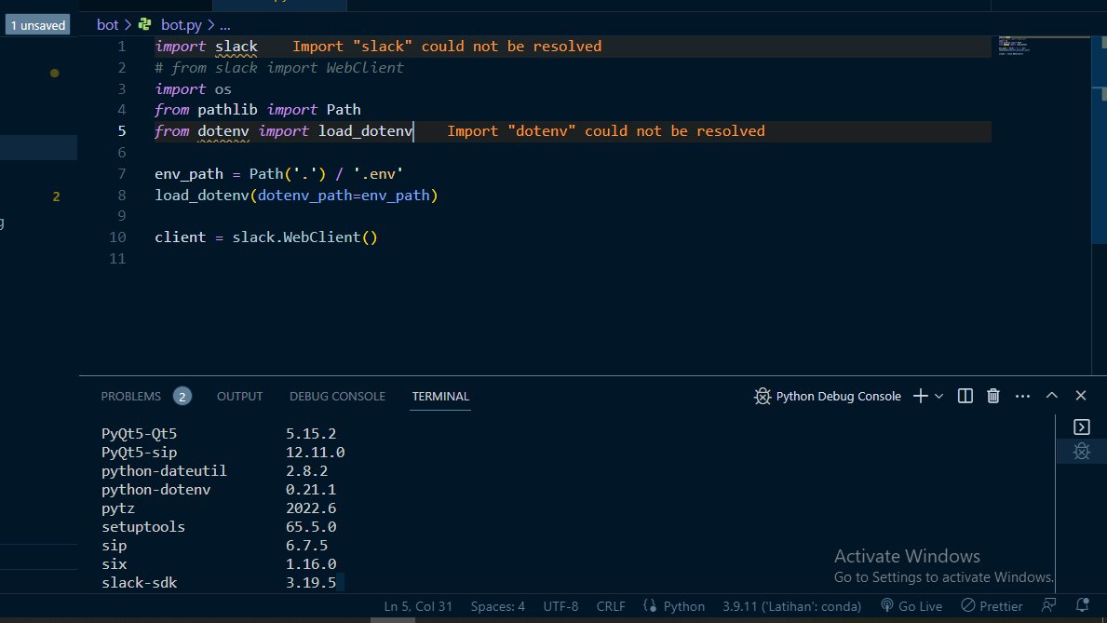
Task: Maximize panel size with chevron up
Action: point(1052,396)
